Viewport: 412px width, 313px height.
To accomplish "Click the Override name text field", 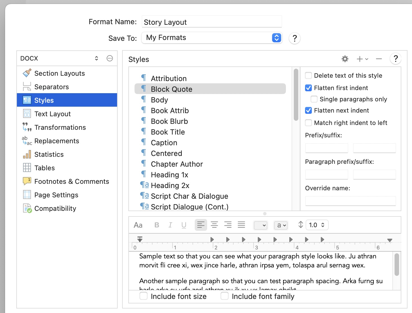I will (x=350, y=201).
